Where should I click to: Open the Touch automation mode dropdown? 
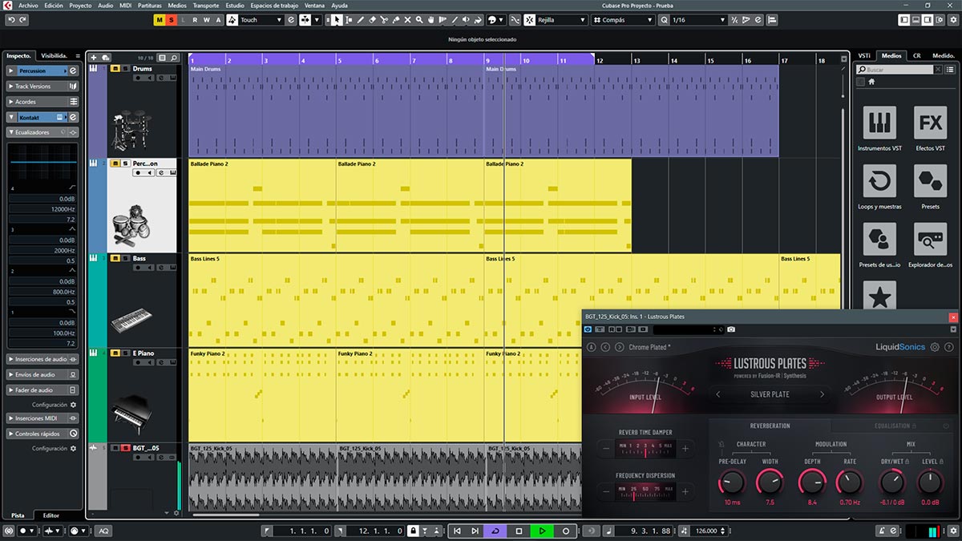point(261,19)
